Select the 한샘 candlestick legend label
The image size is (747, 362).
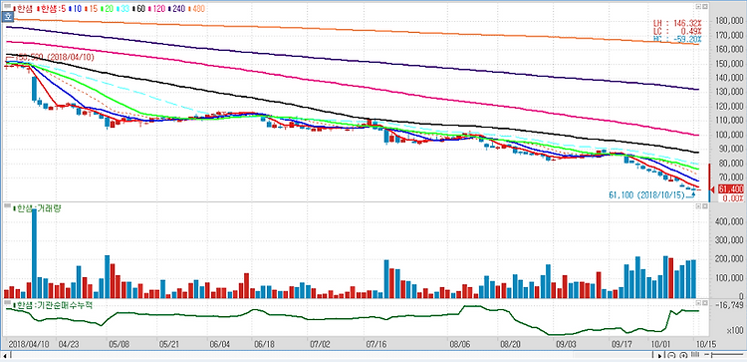point(22,8)
